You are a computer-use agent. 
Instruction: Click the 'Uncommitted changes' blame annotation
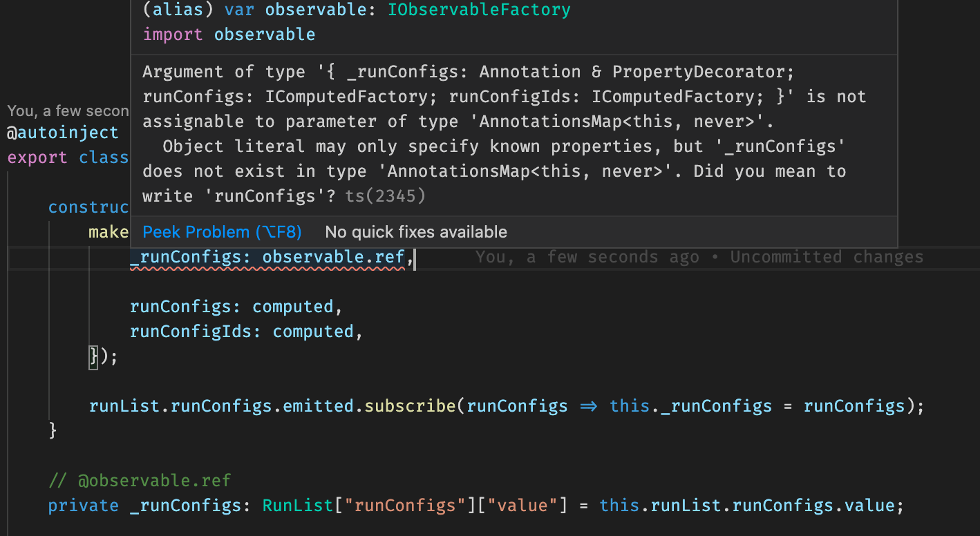827,256
